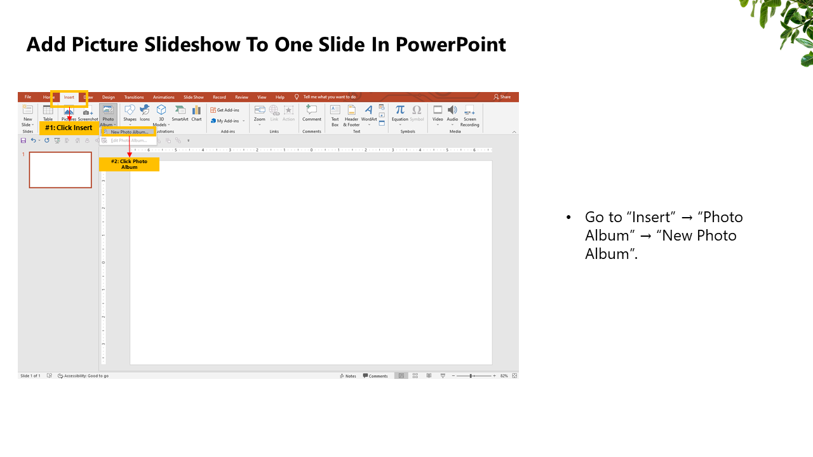Click Get Add-ins
Screen dimensions: 813x457
click(x=225, y=110)
